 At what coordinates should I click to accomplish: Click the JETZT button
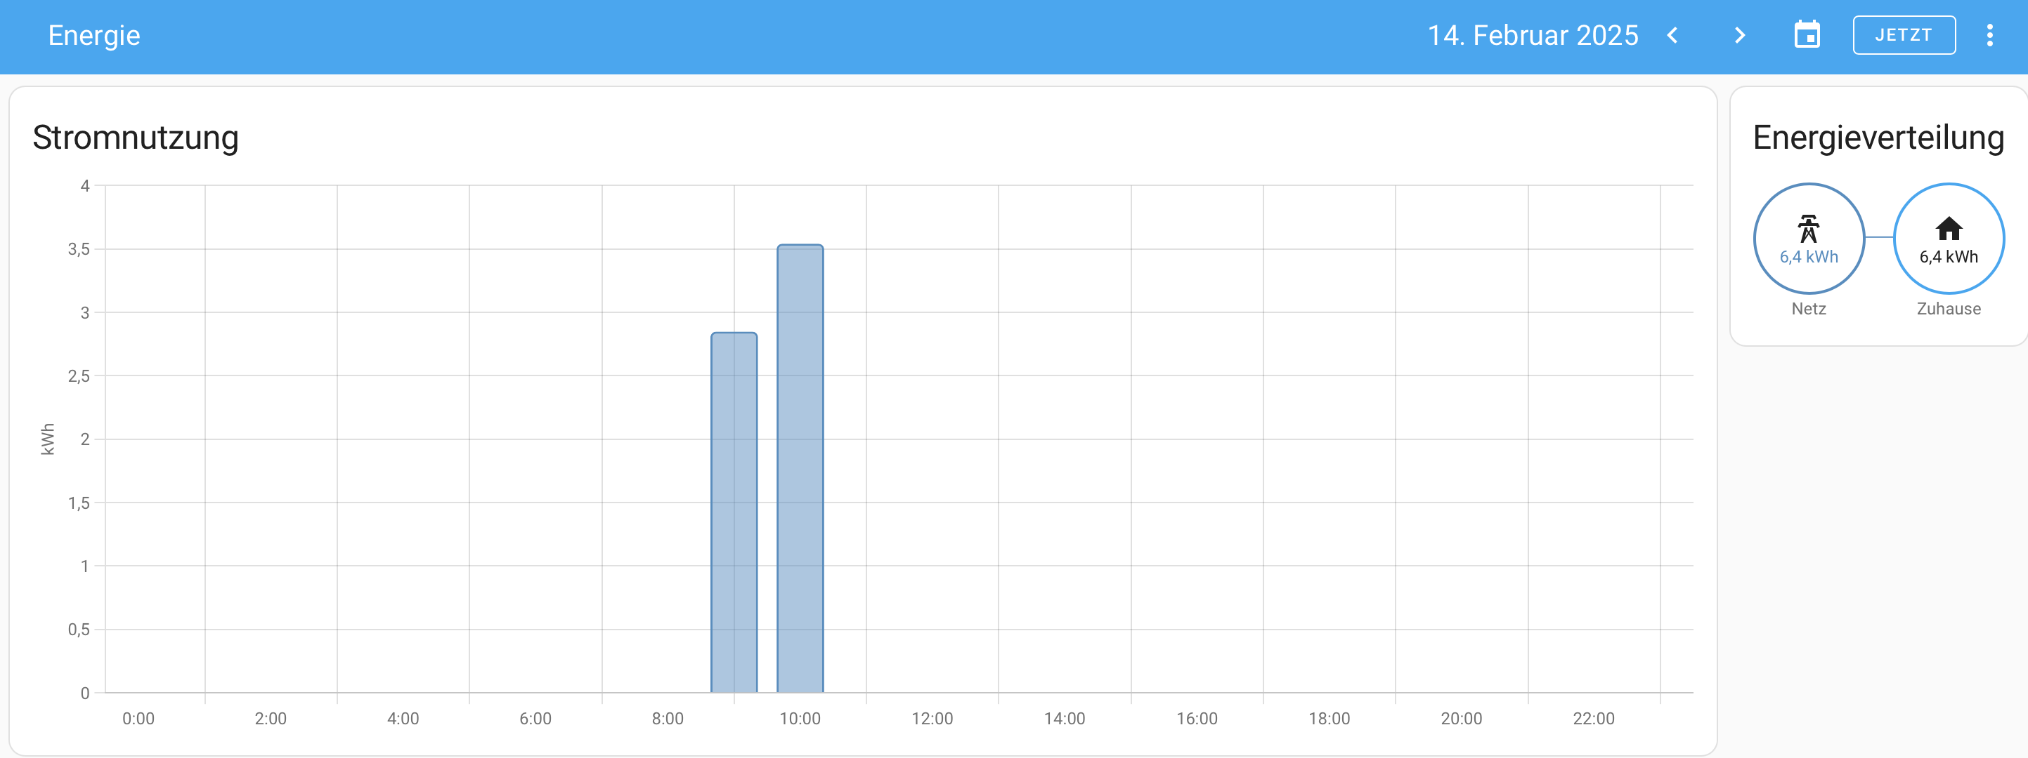click(x=1904, y=35)
